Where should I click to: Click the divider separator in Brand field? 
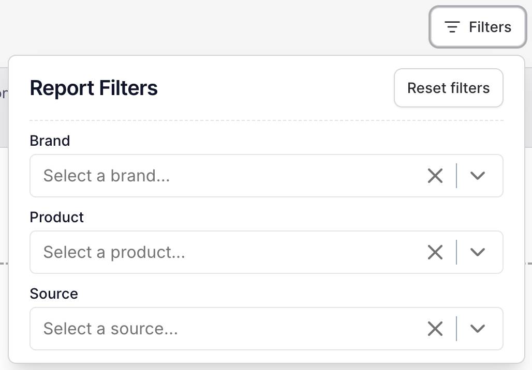pyautogui.click(x=457, y=176)
